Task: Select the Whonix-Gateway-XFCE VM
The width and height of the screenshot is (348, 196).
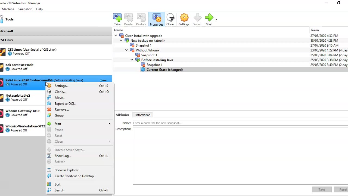Action: coord(23,113)
